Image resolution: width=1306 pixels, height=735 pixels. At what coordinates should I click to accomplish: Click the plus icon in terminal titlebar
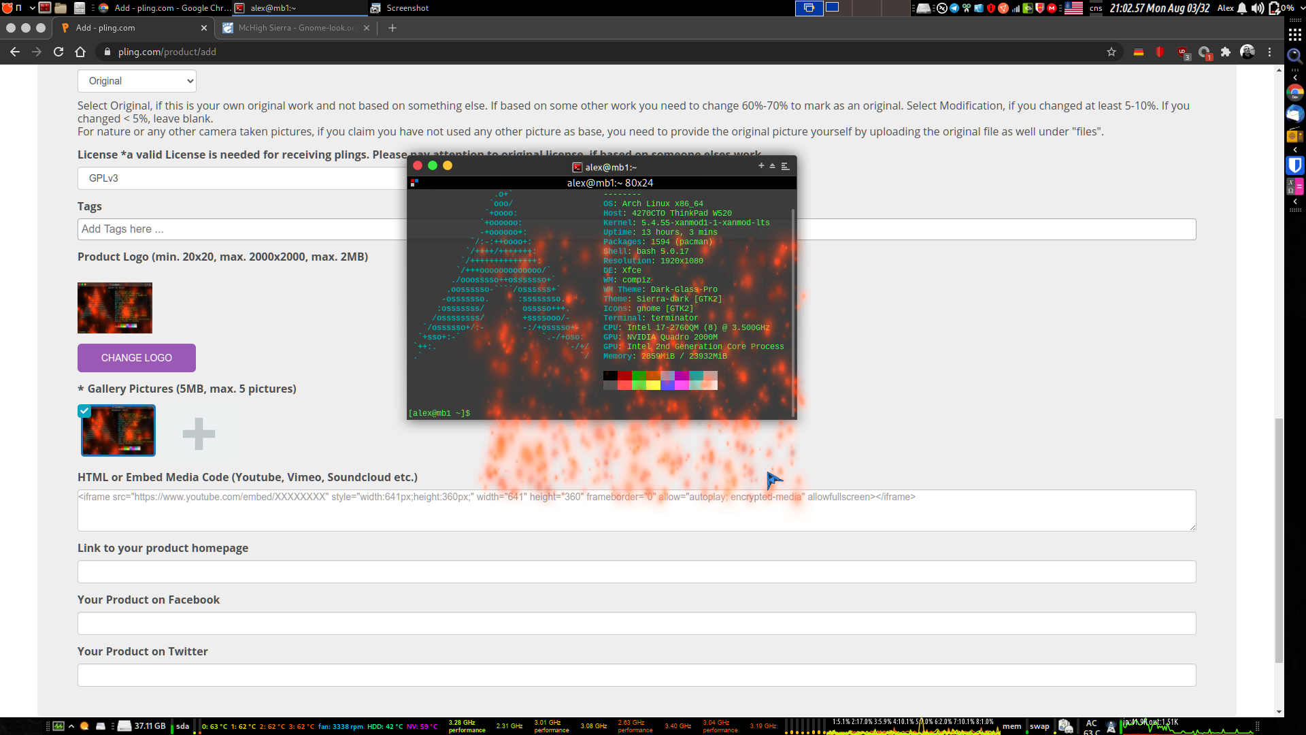pyautogui.click(x=761, y=165)
